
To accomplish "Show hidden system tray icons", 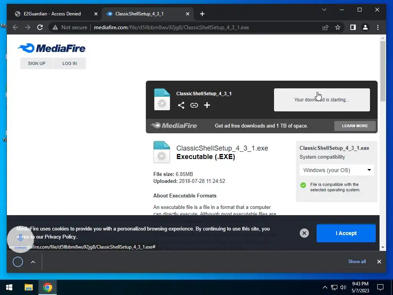I will [325, 287].
